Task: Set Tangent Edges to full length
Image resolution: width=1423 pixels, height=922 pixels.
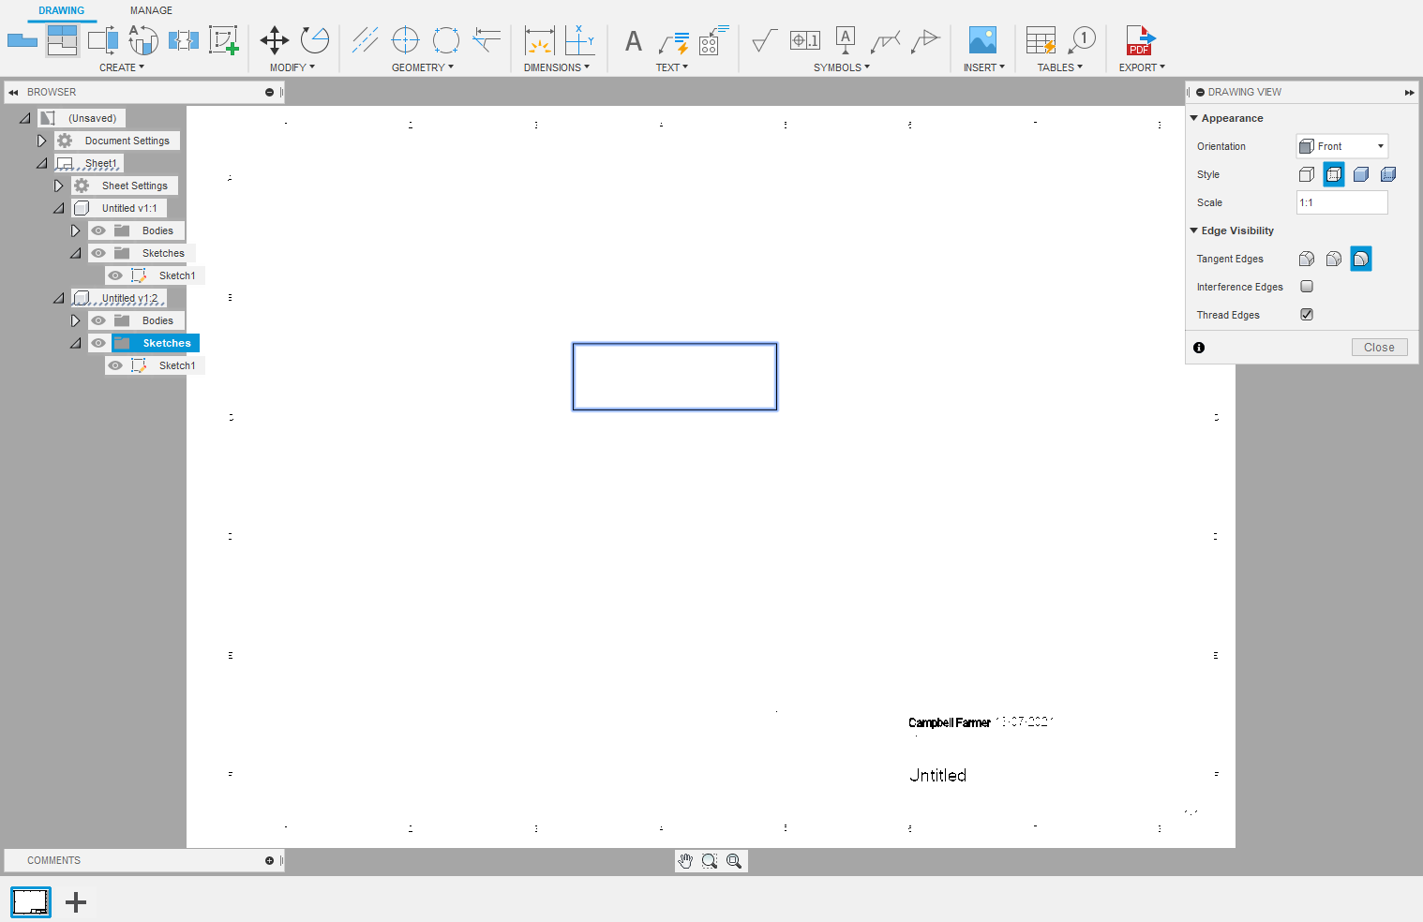Action: click(1307, 259)
